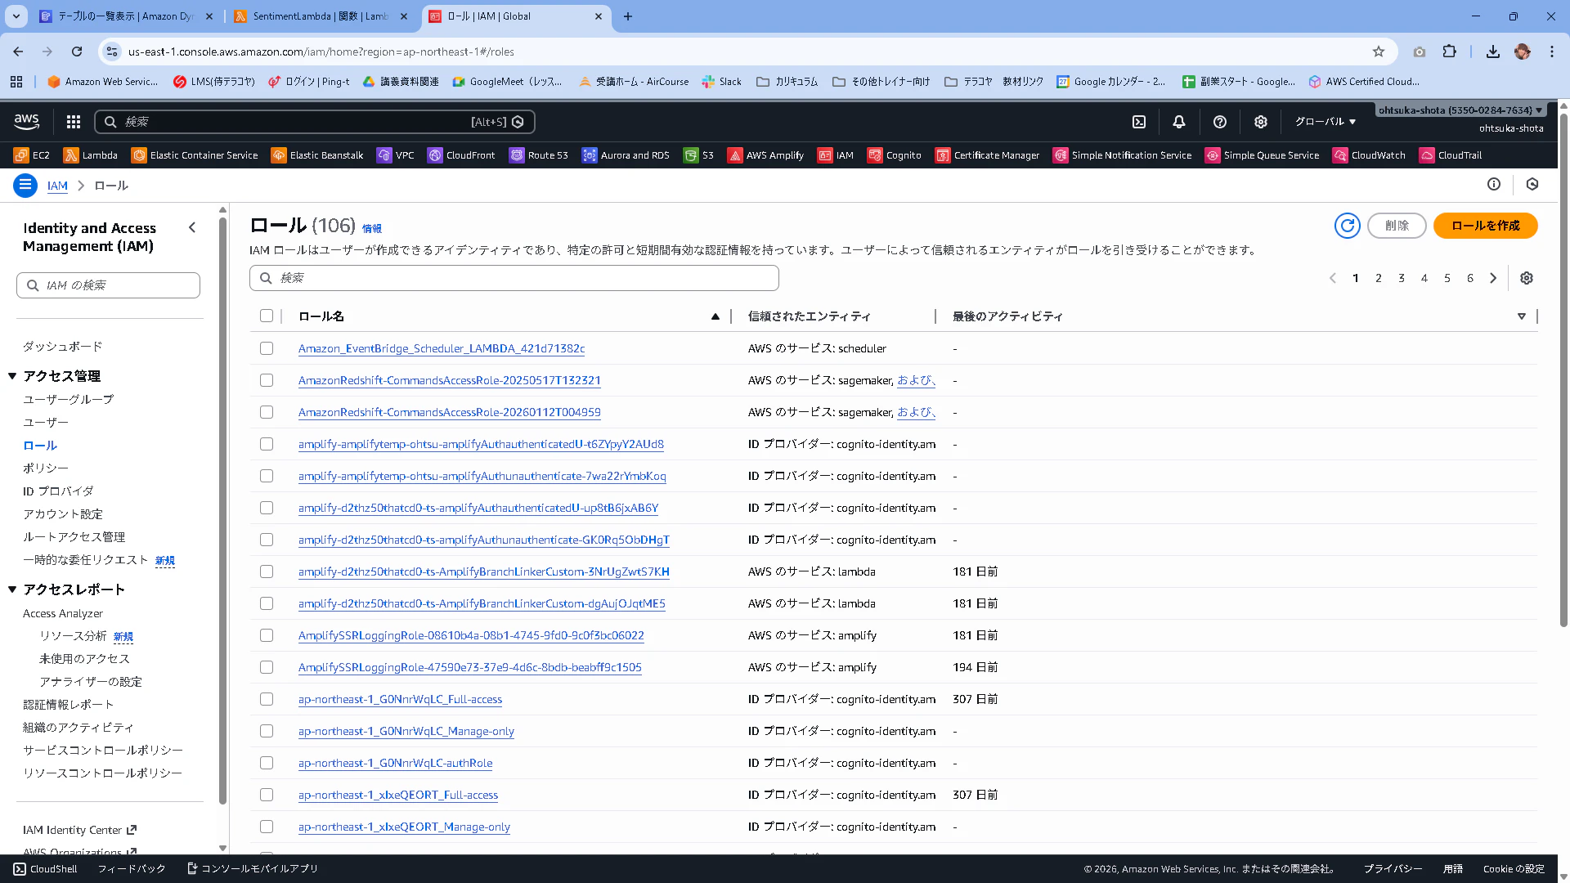Collapse the IAM side navigation panel
The width and height of the screenshot is (1570, 883).
tap(192, 228)
